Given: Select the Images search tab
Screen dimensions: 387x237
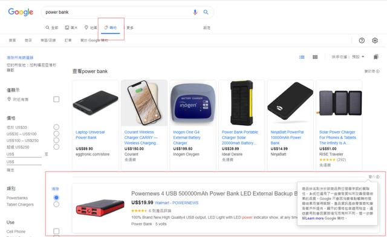Looking at the screenshot, I should (71, 28).
